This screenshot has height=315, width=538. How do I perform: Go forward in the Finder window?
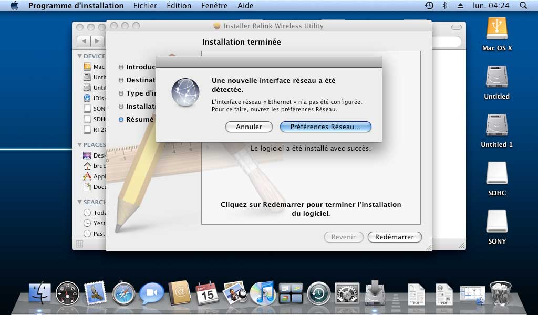point(97,41)
